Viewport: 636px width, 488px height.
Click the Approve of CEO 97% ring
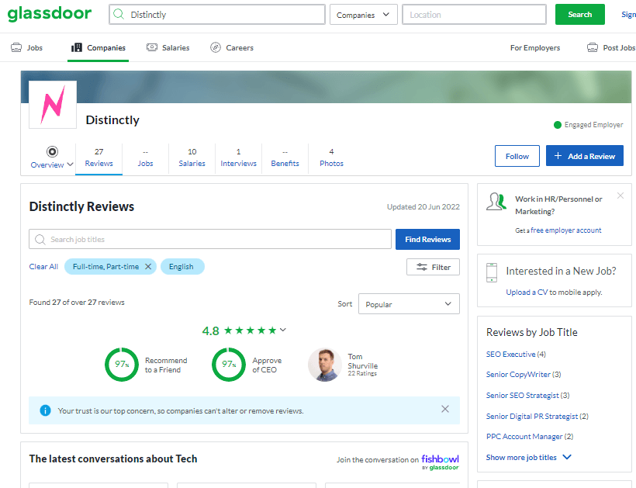pos(229,365)
